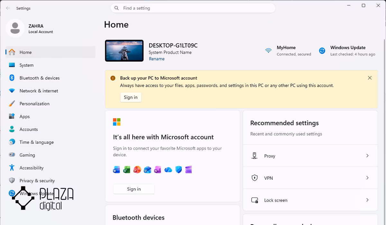
Task: Expand the Proxy row chevron
Action: (367, 156)
